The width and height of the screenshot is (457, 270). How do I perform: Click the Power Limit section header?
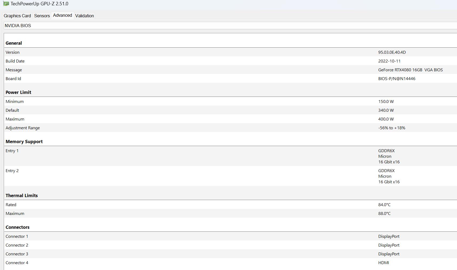click(18, 92)
